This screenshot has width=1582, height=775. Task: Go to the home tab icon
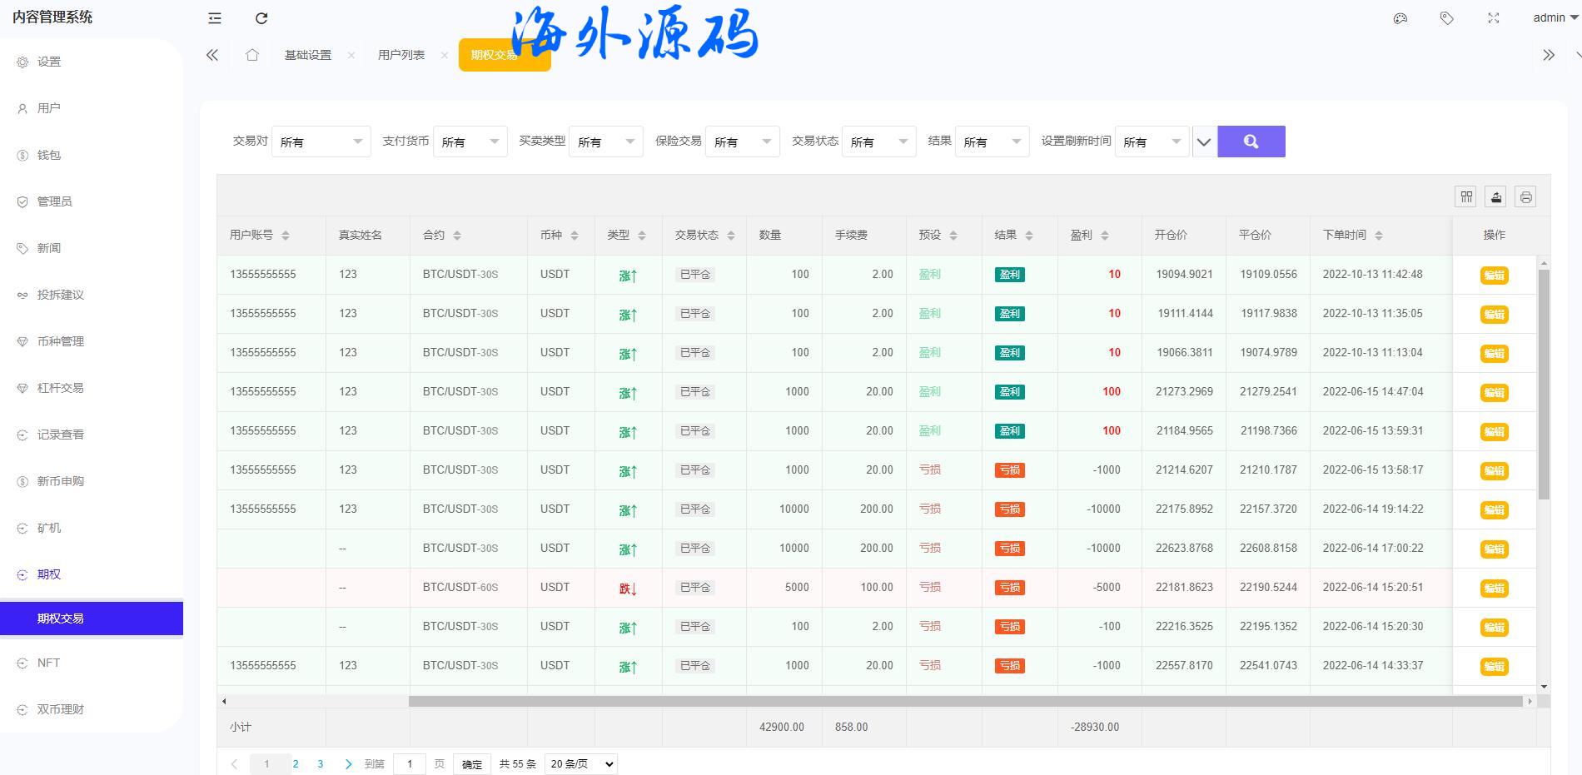click(x=252, y=55)
